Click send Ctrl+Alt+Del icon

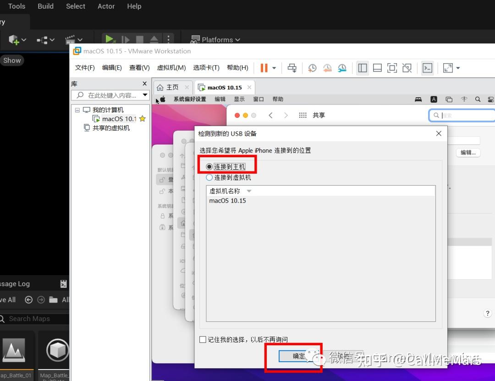(292, 68)
